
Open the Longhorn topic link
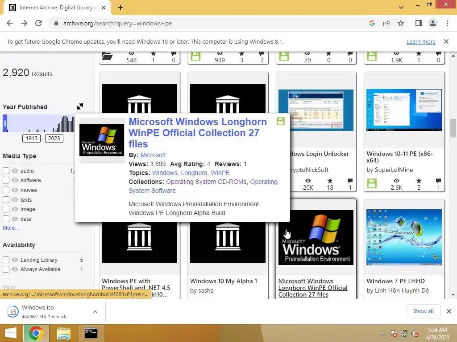tap(194, 173)
